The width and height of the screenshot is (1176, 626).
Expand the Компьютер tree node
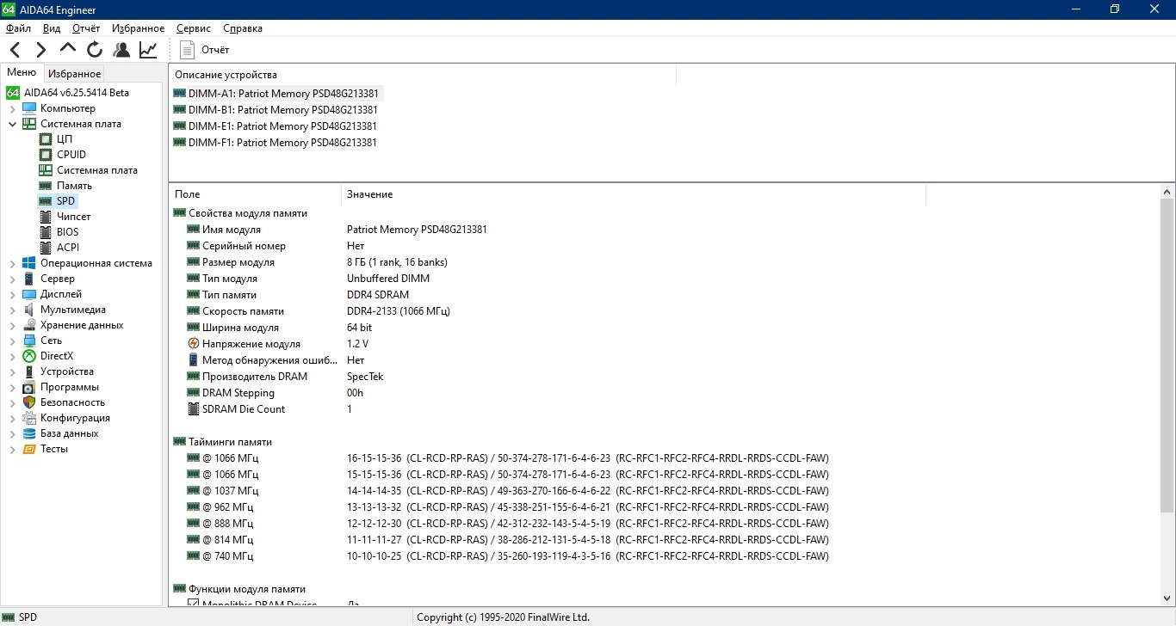click(12, 108)
